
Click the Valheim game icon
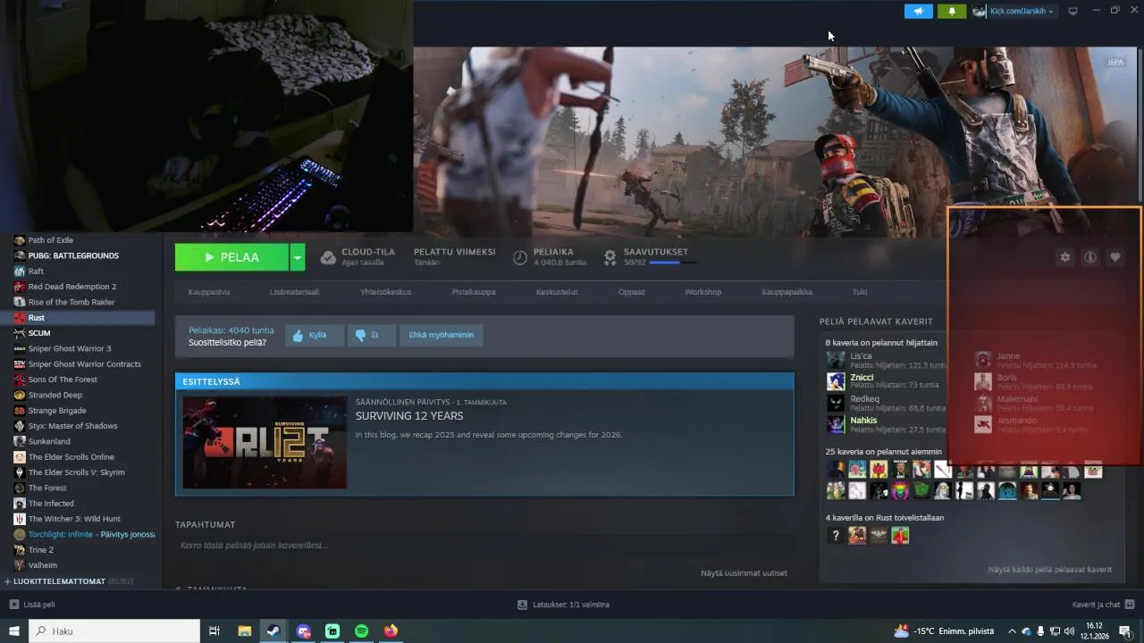pyautogui.click(x=20, y=565)
